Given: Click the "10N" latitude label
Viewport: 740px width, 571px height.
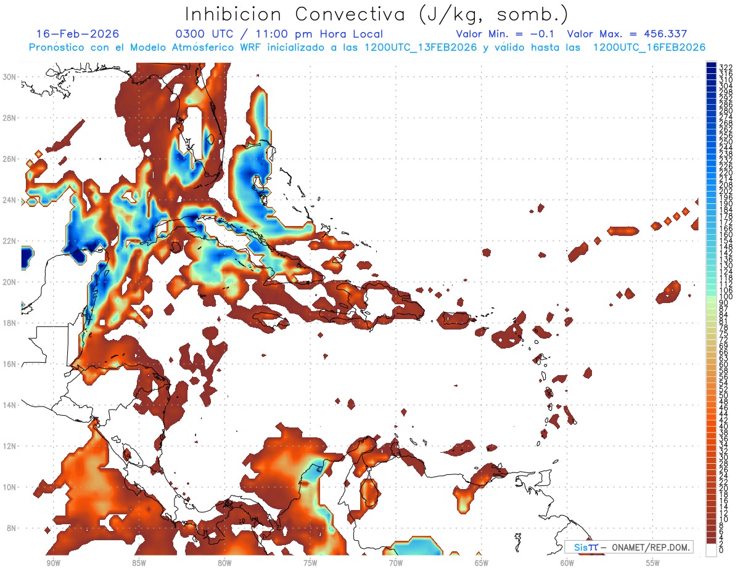Looking at the screenshot, I should pyautogui.click(x=10, y=487).
